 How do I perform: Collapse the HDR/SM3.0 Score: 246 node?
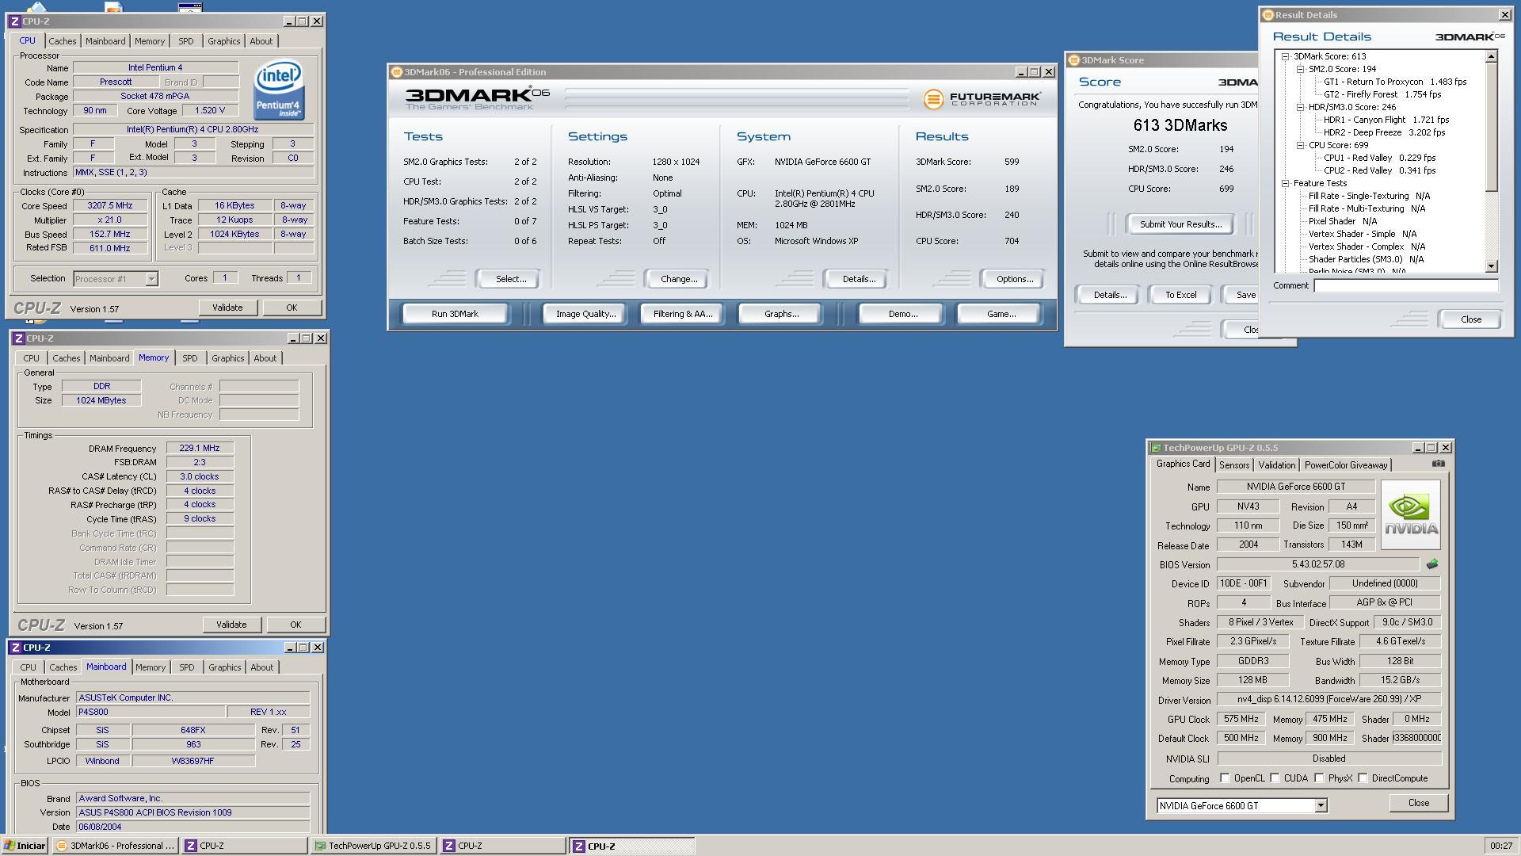pyautogui.click(x=1301, y=107)
